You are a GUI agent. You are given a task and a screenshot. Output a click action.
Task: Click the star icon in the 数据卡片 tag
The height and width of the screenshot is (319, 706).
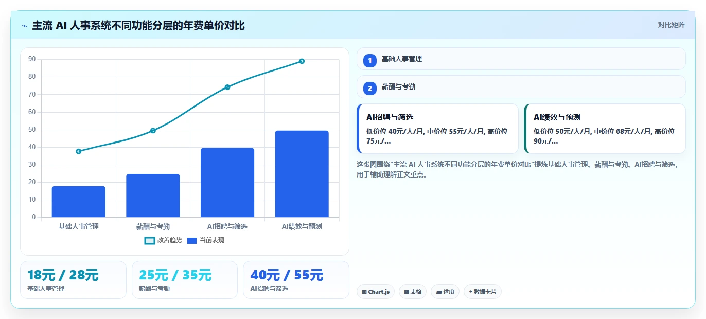point(470,292)
